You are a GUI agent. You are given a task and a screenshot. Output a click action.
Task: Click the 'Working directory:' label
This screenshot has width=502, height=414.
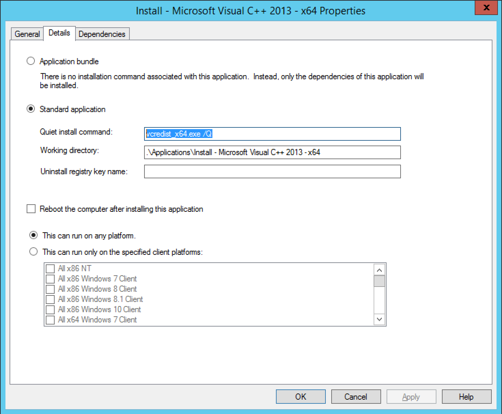pyautogui.click(x=69, y=150)
